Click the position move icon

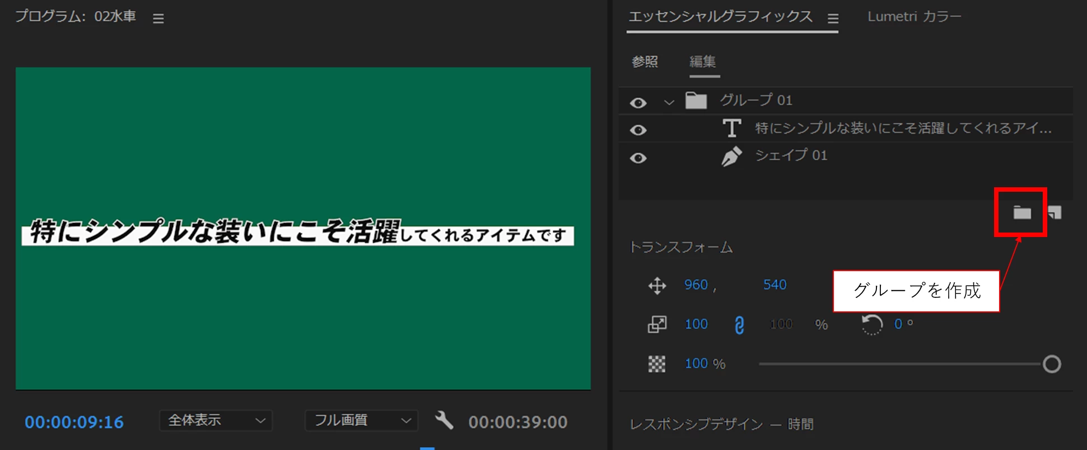(657, 286)
